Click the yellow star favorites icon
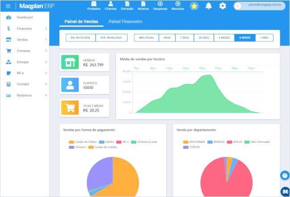The width and height of the screenshot is (290, 197). point(194,6)
